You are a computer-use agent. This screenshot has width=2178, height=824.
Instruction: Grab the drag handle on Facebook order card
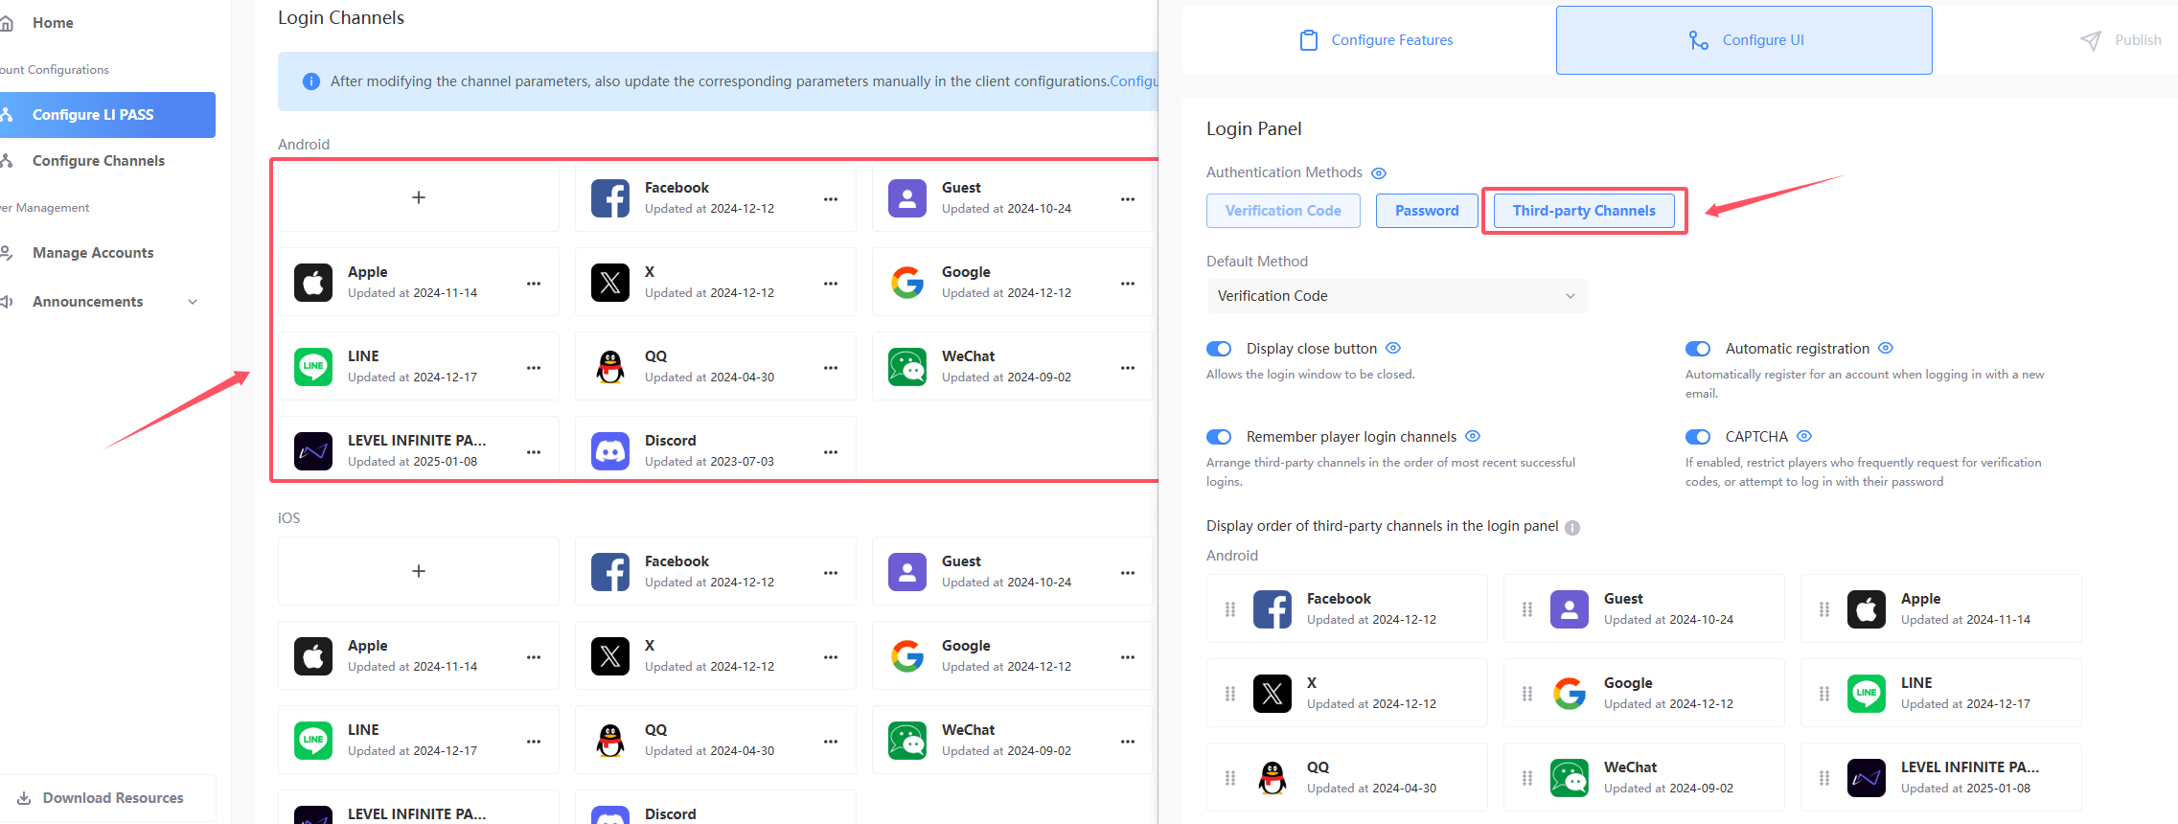tap(1230, 609)
